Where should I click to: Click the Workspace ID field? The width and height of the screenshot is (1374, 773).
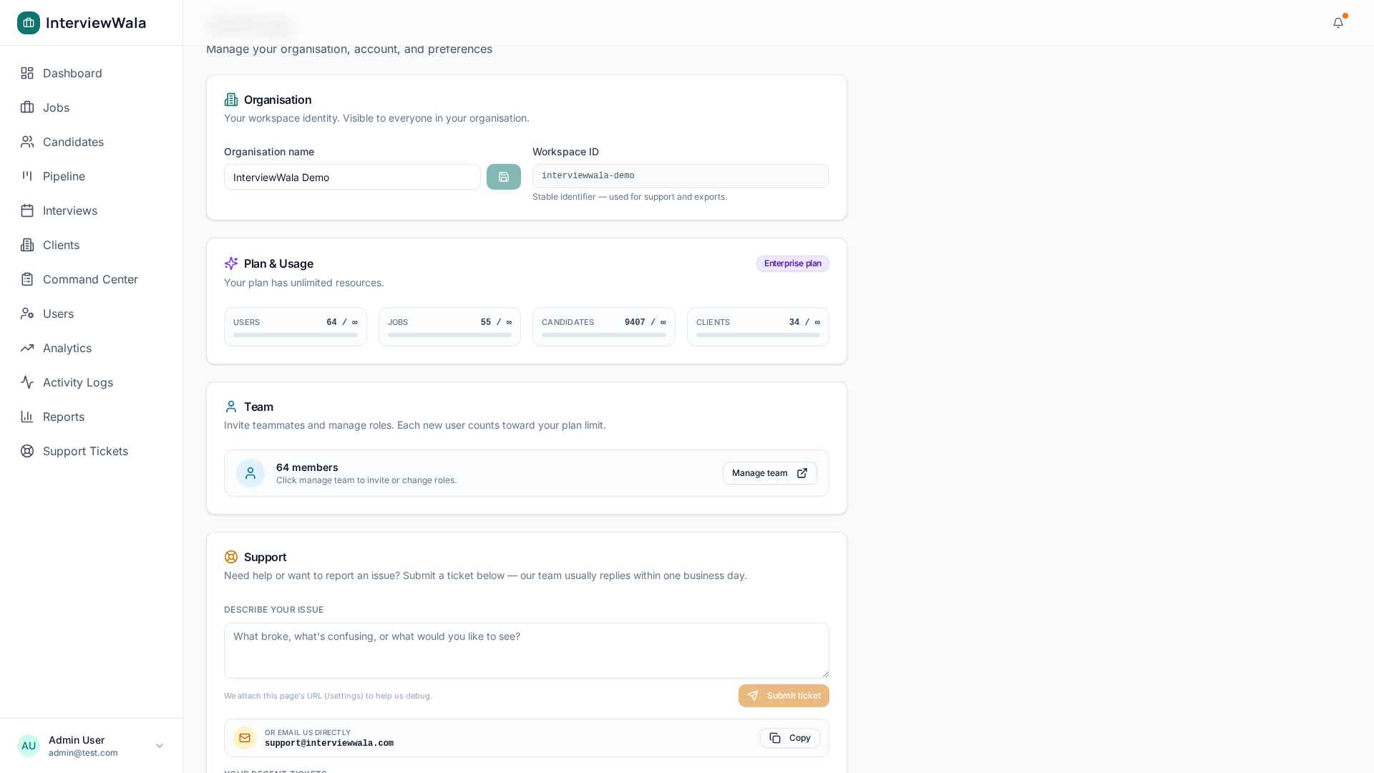[681, 176]
